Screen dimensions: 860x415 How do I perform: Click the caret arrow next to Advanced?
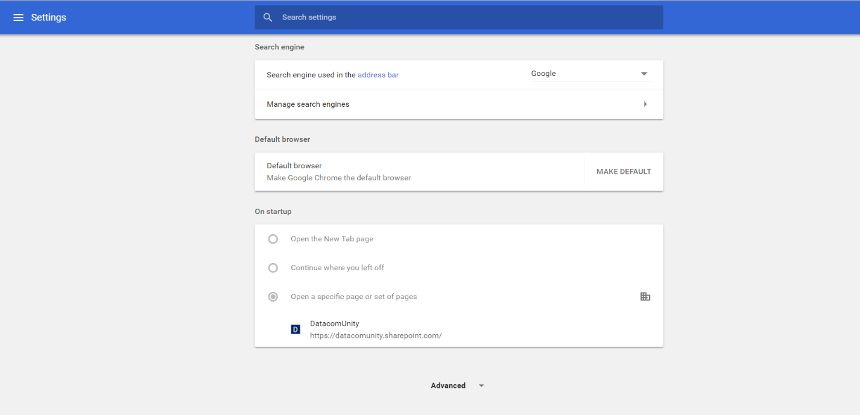pyautogui.click(x=481, y=386)
